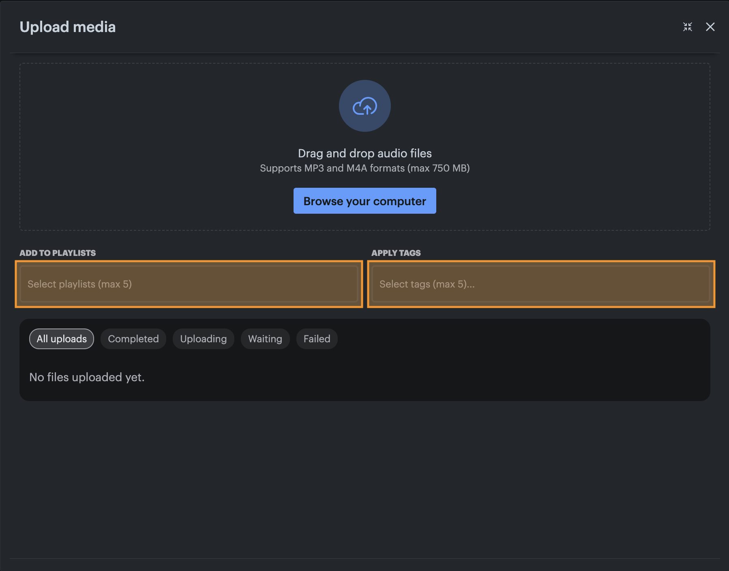Open the Select playlists dropdown

coord(189,284)
